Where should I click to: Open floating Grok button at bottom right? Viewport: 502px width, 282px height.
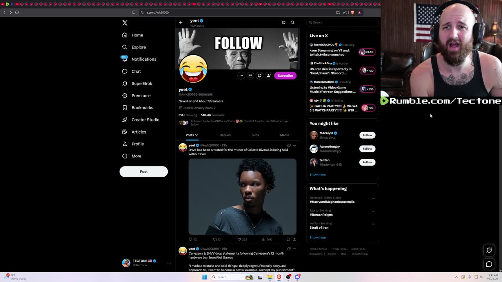tap(489, 250)
